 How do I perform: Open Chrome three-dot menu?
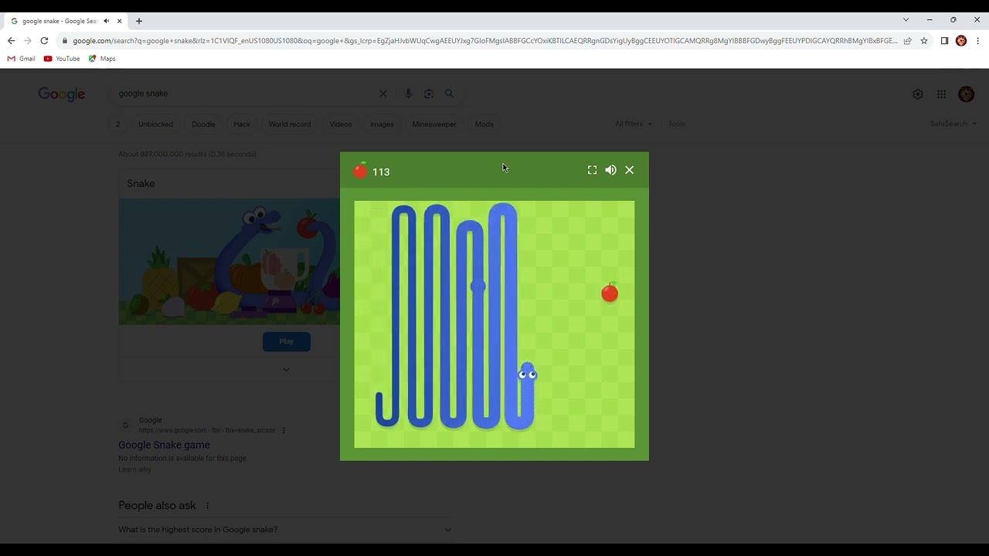(x=978, y=41)
